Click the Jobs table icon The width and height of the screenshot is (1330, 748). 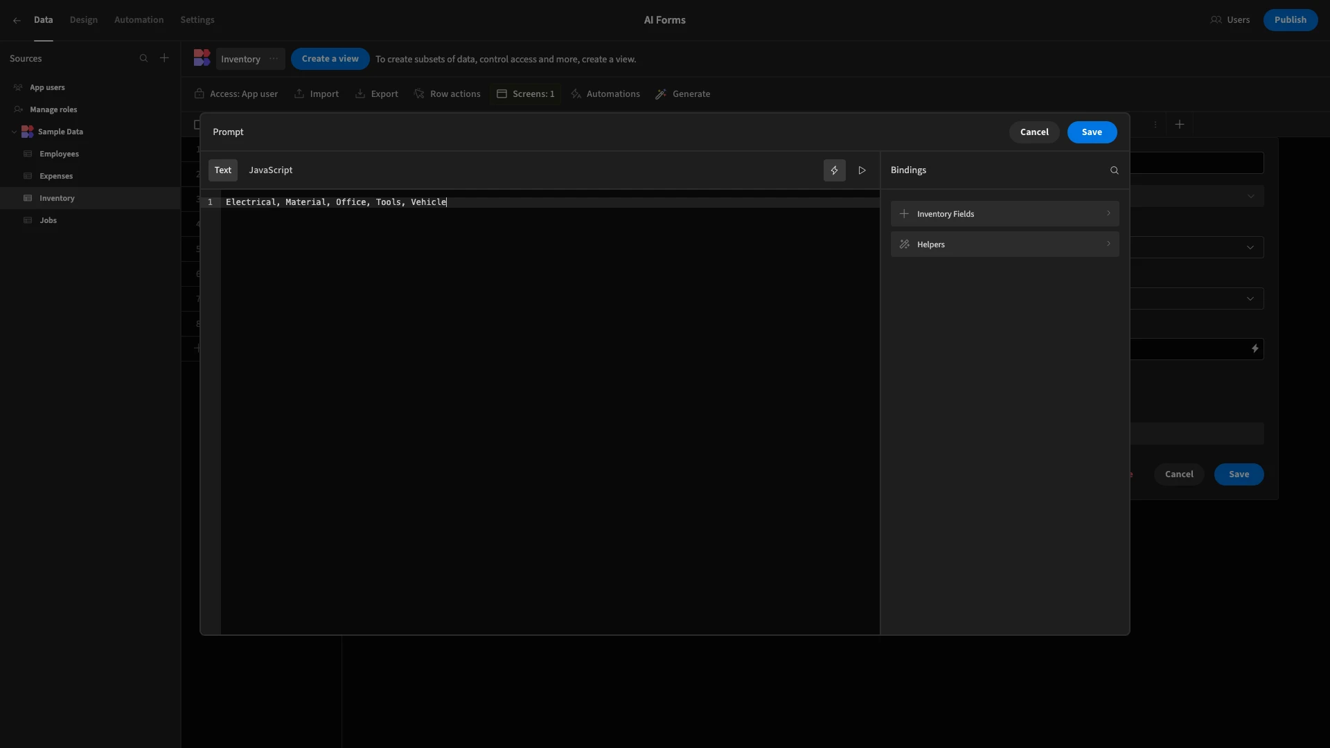pyautogui.click(x=28, y=220)
